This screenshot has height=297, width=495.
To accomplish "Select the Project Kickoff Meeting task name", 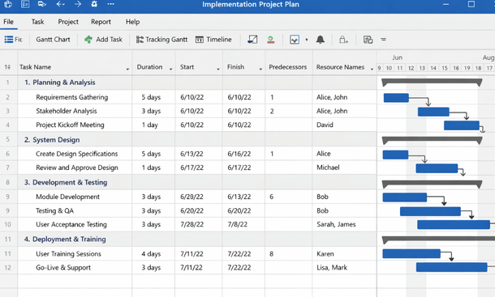I will click(x=70, y=125).
